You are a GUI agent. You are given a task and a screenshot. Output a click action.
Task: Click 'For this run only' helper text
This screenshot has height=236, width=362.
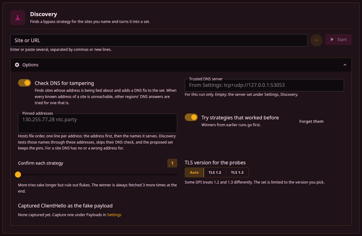241,95
